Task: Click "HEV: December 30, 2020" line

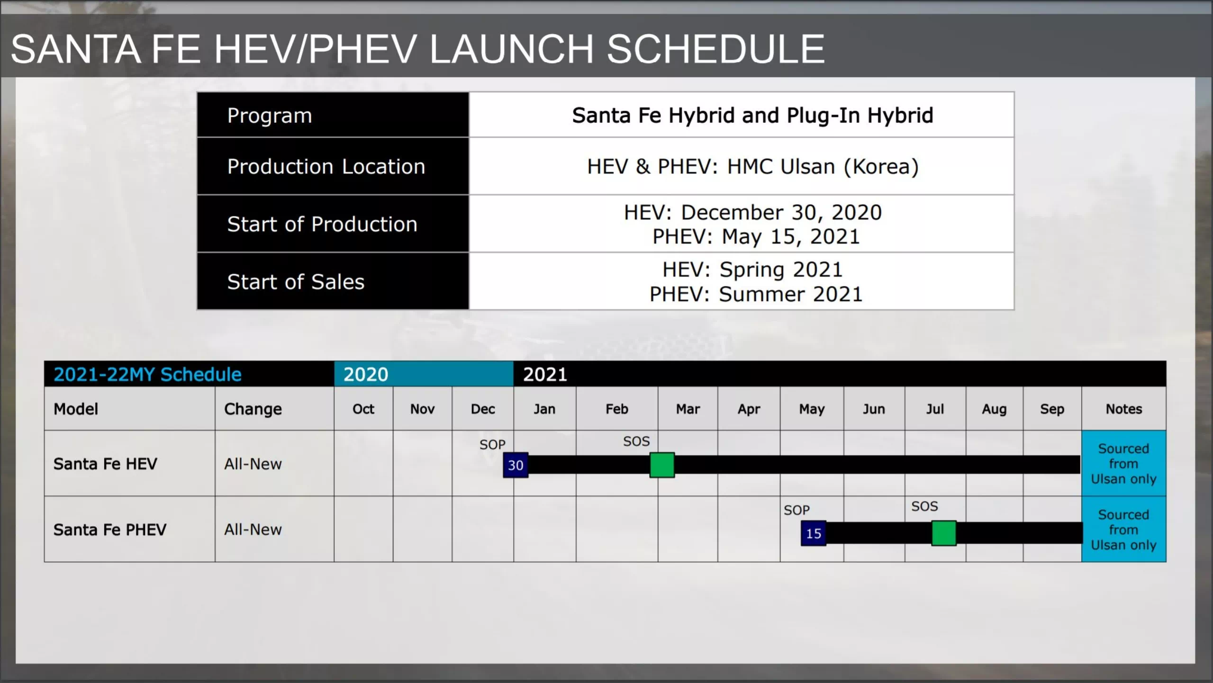Action: pyautogui.click(x=752, y=212)
